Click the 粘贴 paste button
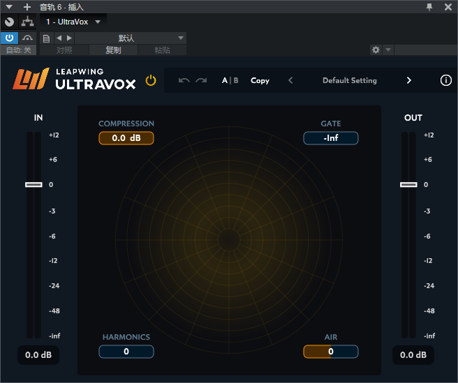 coord(162,50)
